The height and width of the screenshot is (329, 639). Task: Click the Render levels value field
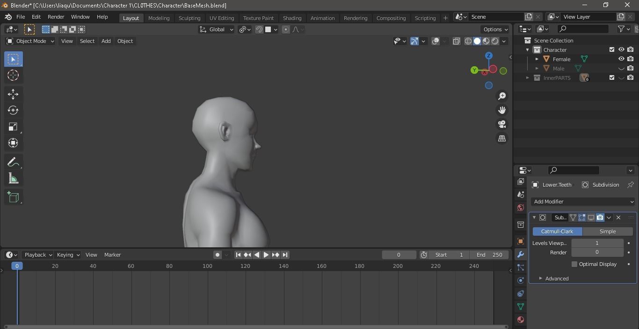[x=597, y=252]
